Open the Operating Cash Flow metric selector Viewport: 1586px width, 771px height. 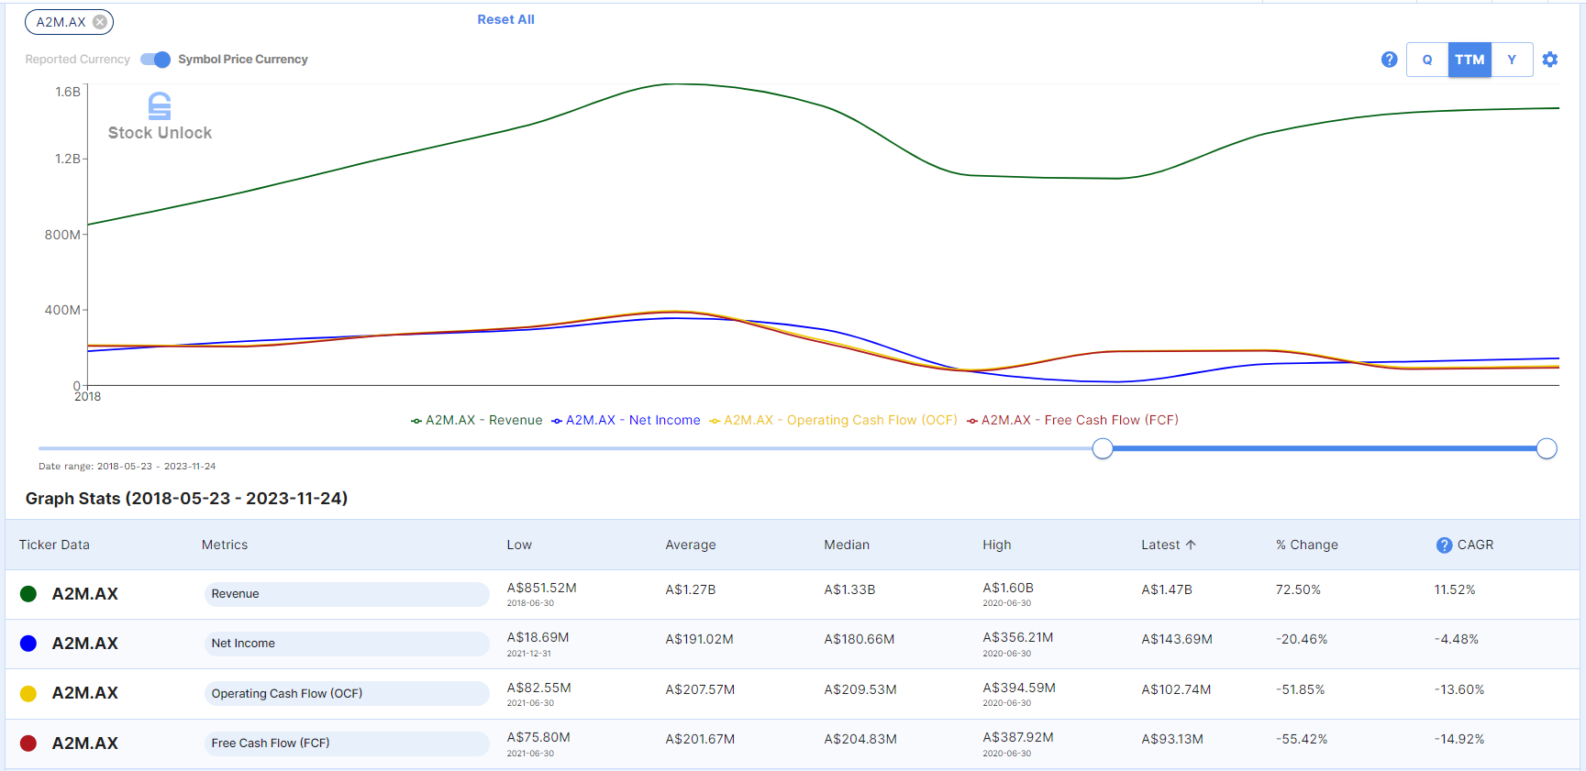pyautogui.click(x=347, y=693)
